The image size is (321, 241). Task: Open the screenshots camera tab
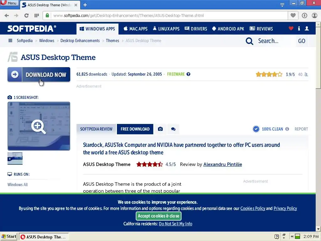click(160, 129)
